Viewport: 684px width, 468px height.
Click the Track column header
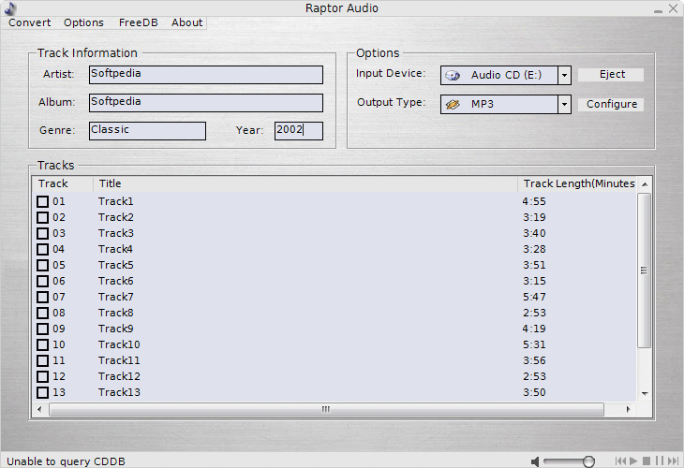click(63, 183)
